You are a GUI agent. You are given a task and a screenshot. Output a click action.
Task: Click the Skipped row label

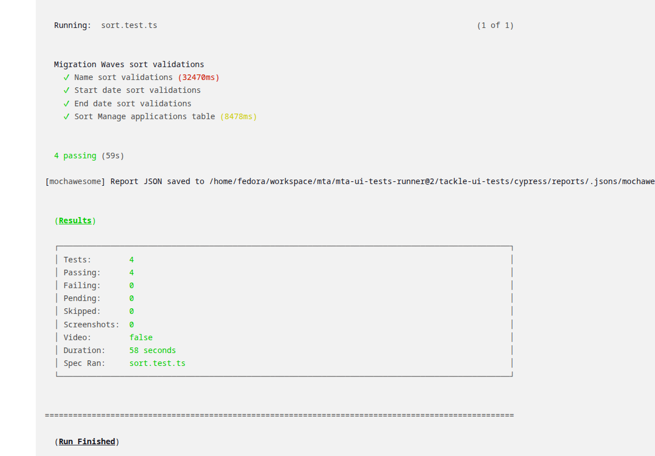[82, 311]
